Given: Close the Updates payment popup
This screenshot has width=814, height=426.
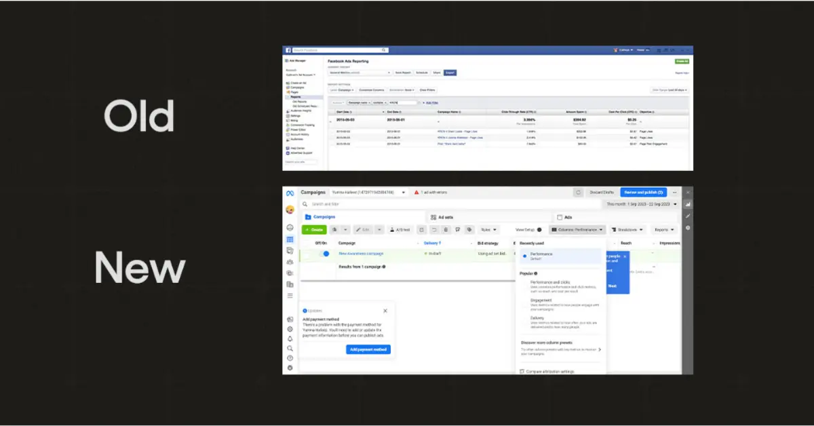Looking at the screenshot, I should tap(385, 311).
